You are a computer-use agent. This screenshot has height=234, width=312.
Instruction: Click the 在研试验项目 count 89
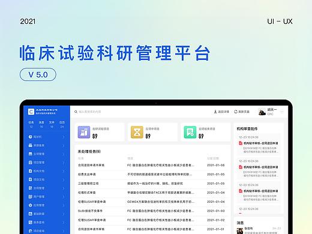(x=95, y=136)
